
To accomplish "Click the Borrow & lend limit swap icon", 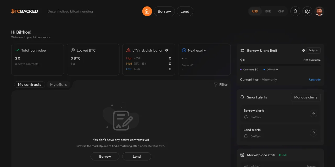I will [x=242, y=51].
